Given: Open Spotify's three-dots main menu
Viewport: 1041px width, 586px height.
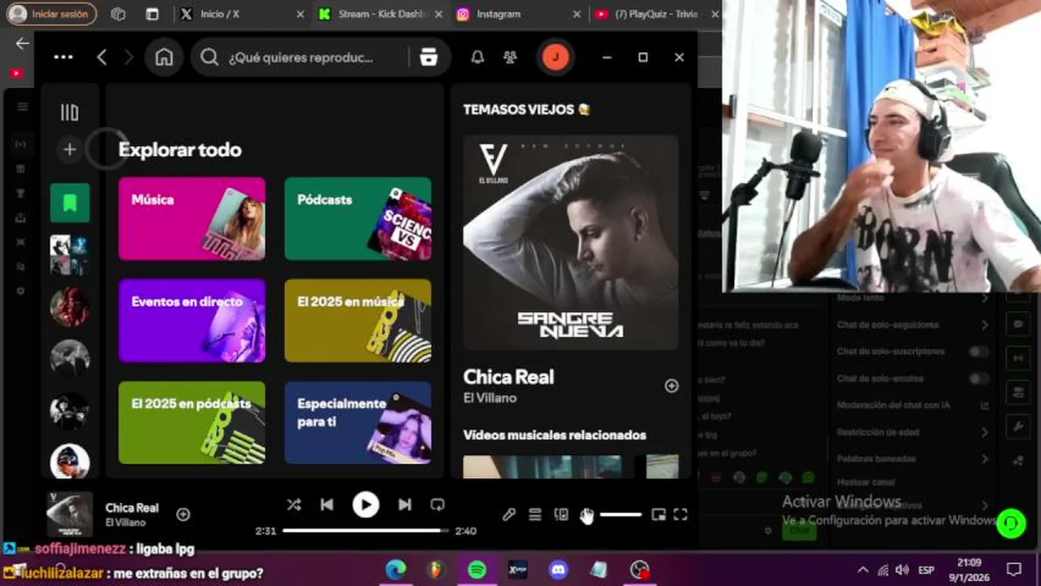Looking at the screenshot, I should pos(64,57).
